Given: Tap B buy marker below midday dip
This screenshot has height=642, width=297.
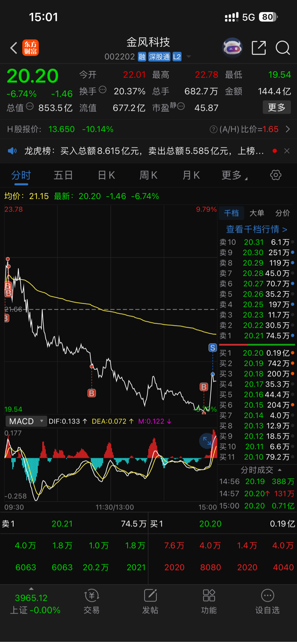Looking at the screenshot, I should pyautogui.click(x=92, y=393).
